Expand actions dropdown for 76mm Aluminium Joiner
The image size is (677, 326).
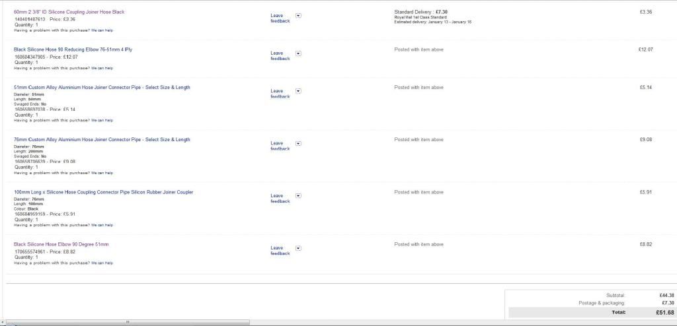click(298, 143)
